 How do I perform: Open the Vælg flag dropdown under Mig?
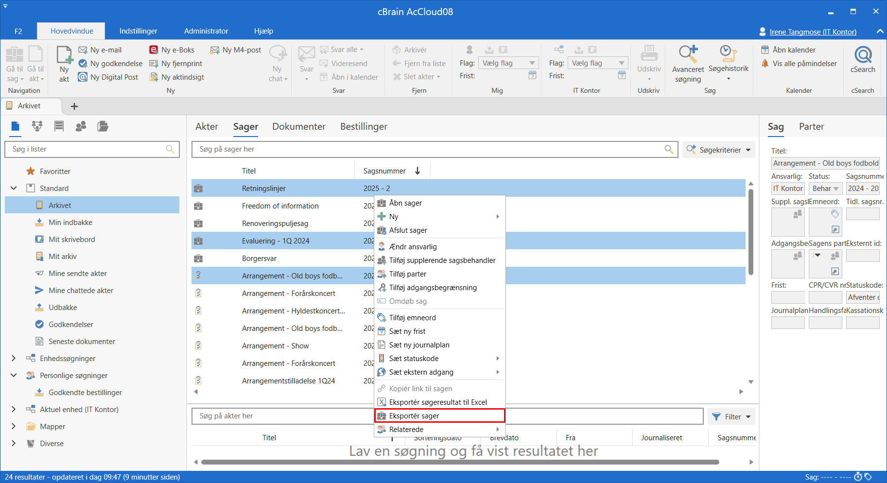[x=508, y=63]
